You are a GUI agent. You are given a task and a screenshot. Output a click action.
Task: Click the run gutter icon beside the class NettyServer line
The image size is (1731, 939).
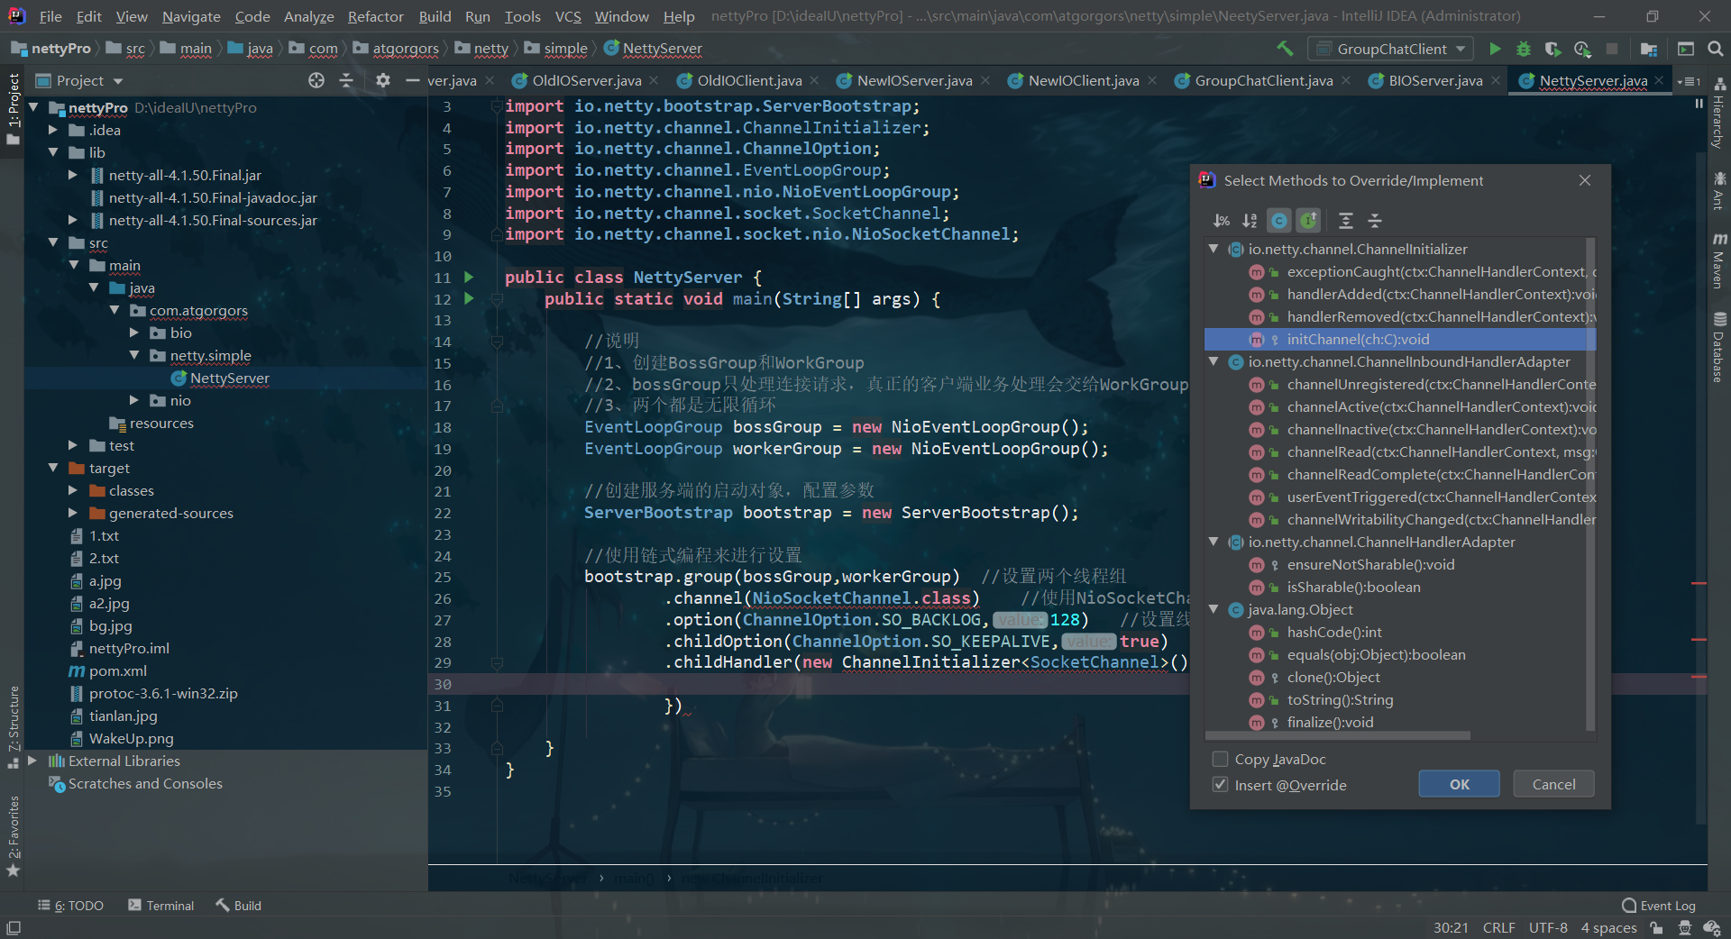click(x=469, y=277)
